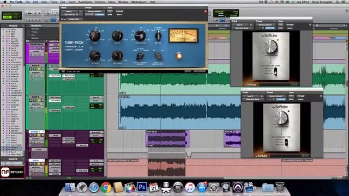Open the Tube-Tech preset dropdown
349x196 pixels.
(x=94, y=11)
